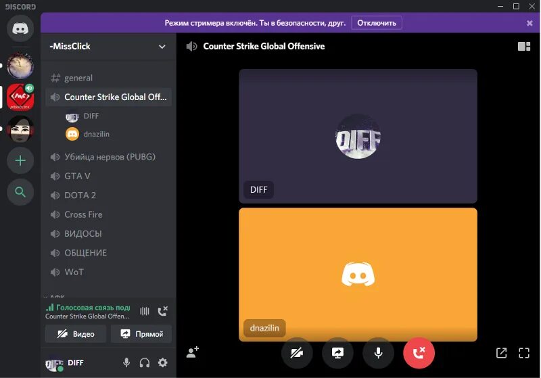Click the DIFF name tag

click(x=259, y=190)
